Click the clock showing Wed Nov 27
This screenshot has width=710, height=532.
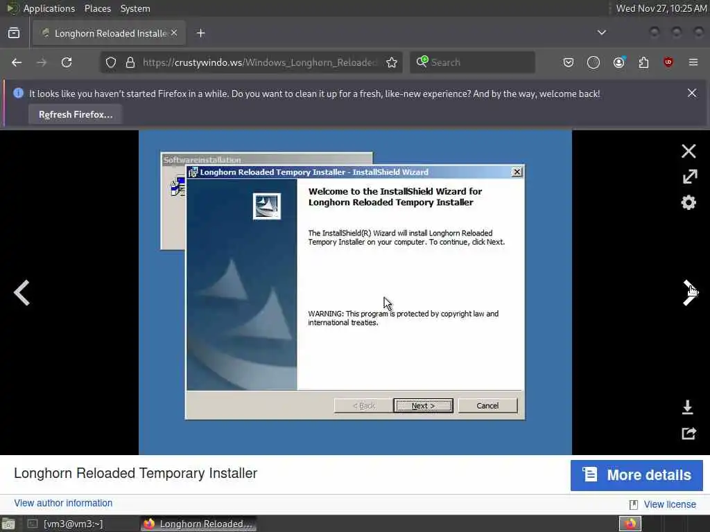pyautogui.click(x=661, y=8)
